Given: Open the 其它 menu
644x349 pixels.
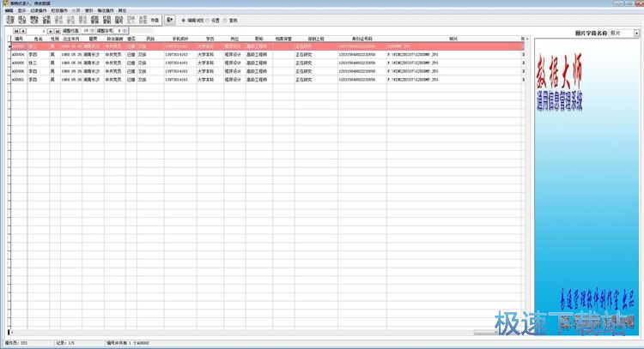Looking at the screenshot, I should (x=123, y=10).
